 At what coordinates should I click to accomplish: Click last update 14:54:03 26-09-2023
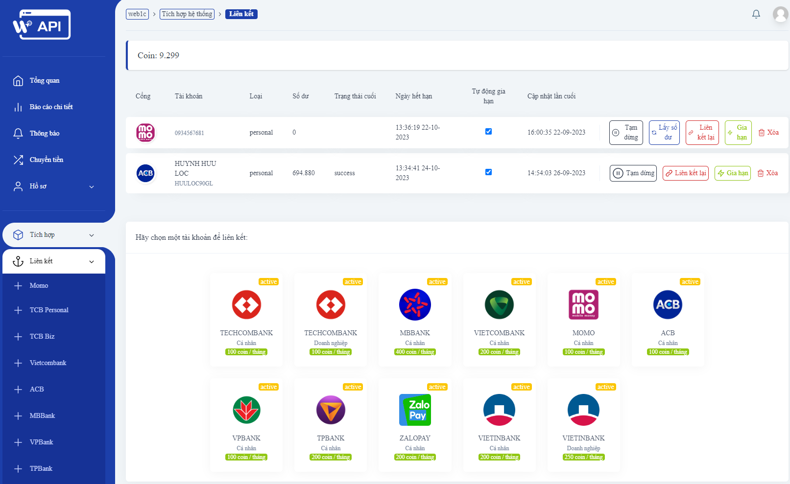click(x=556, y=173)
